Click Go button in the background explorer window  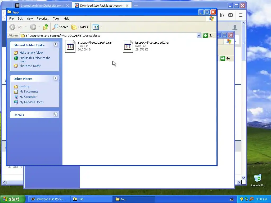pyautogui.click(x=225, y=58)
